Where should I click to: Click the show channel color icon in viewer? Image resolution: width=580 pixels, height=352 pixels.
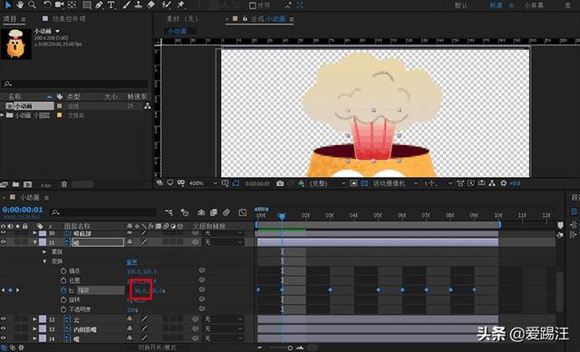(x=301, y=183)
